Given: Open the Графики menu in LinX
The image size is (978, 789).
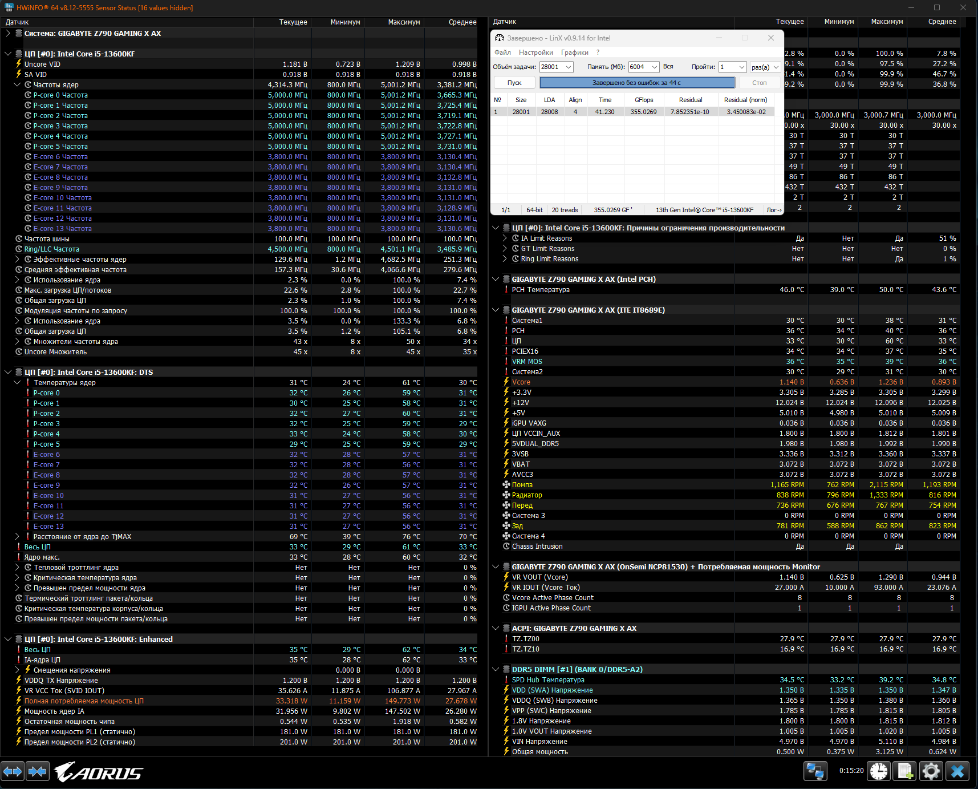Looking at the screenshot, I should coord(574,52).
